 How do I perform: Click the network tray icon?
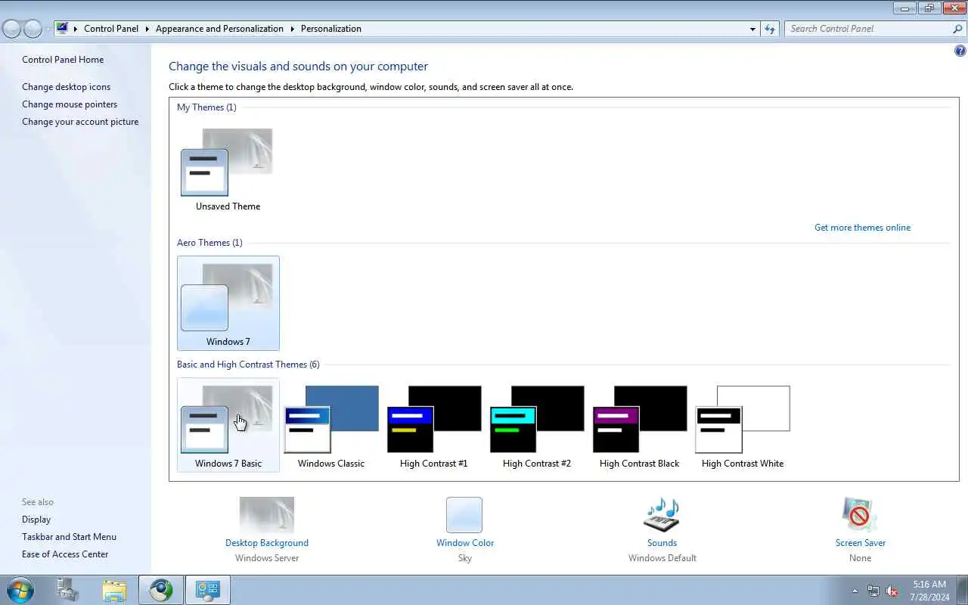coord(873,591)
